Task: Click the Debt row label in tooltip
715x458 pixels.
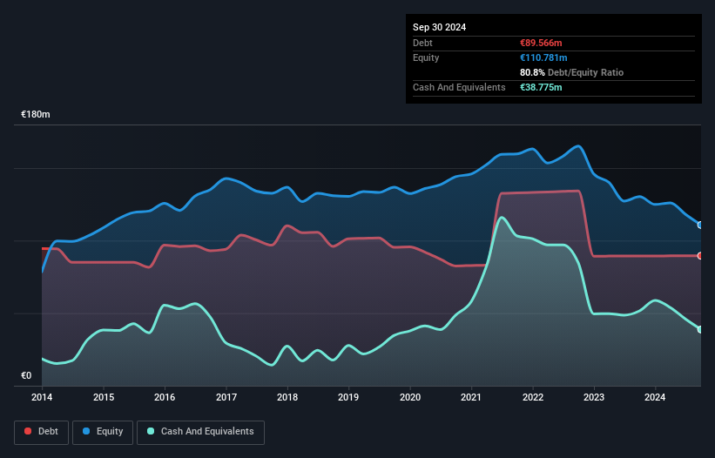Action: click(x=422, y=43)
